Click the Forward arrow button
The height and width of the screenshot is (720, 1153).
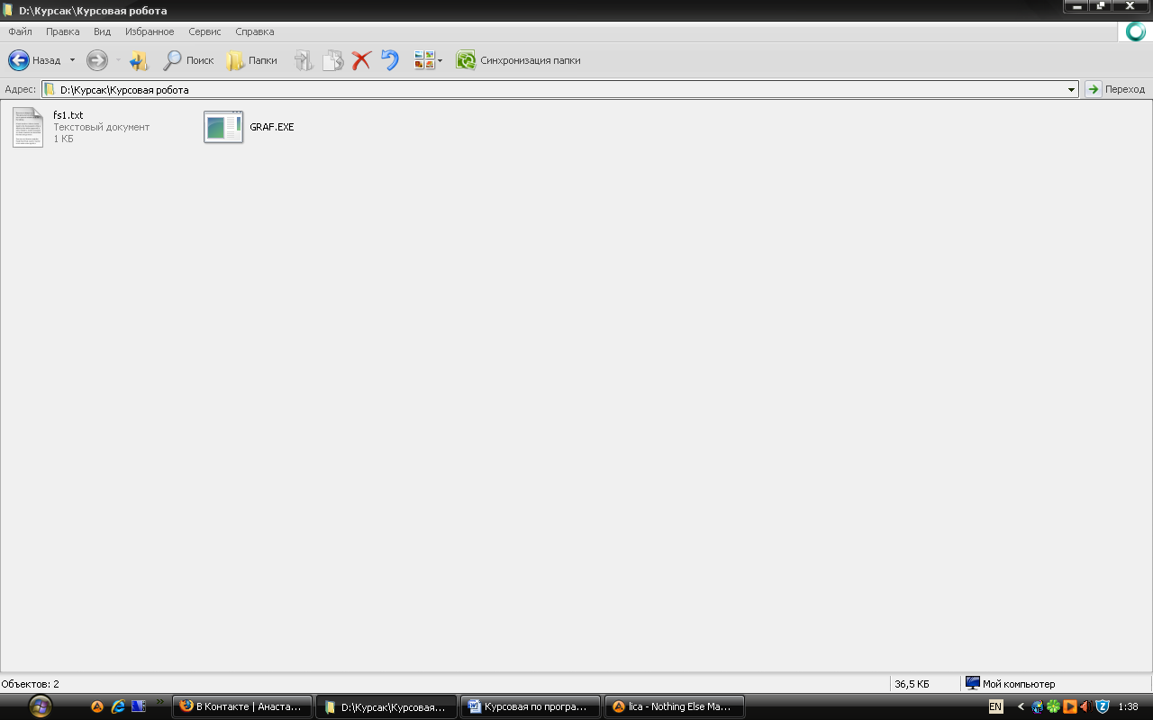pyautogui.click(x=97, y=60)
